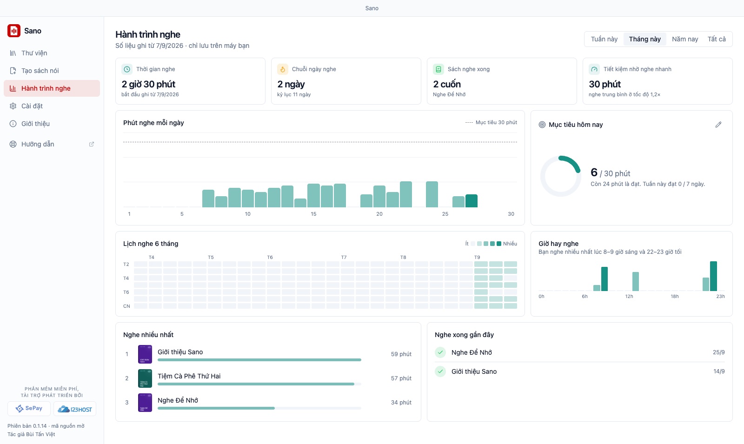Click the clock icon on Thời gian nghe

127,69
